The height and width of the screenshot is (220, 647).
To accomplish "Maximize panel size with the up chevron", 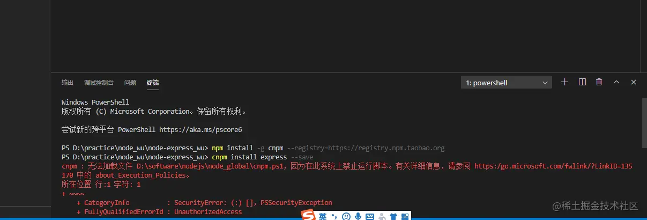I will coord(616,82).
